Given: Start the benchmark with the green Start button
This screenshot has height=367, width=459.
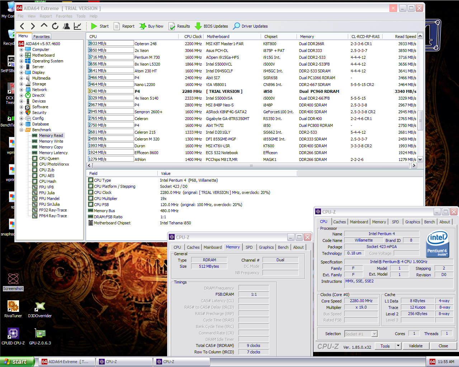Looking at the screenshot, I should click(100, 26).
